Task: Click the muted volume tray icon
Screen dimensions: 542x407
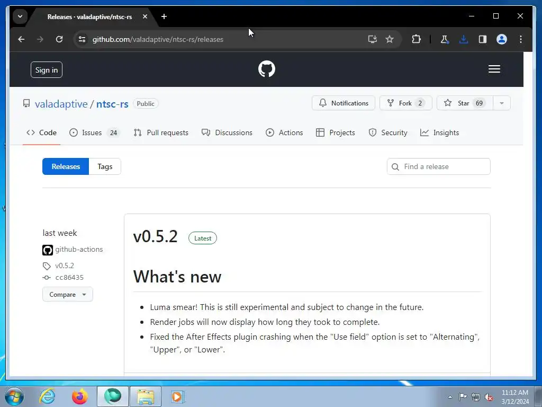Action: click(x=489, y=397)
